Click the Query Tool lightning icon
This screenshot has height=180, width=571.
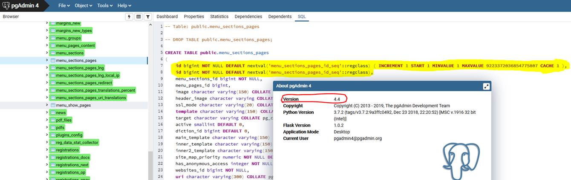click(x=130, y=17)
